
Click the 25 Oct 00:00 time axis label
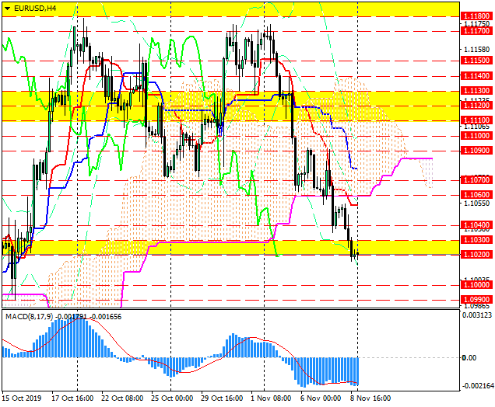pyautogui.click(x=172, y=398)
